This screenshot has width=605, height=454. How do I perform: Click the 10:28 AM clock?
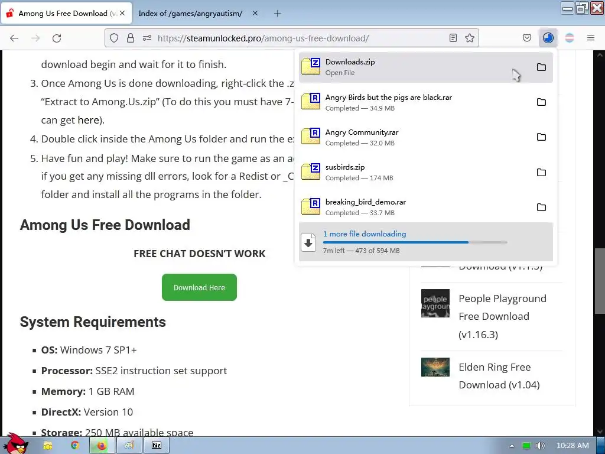click(573, 446)
